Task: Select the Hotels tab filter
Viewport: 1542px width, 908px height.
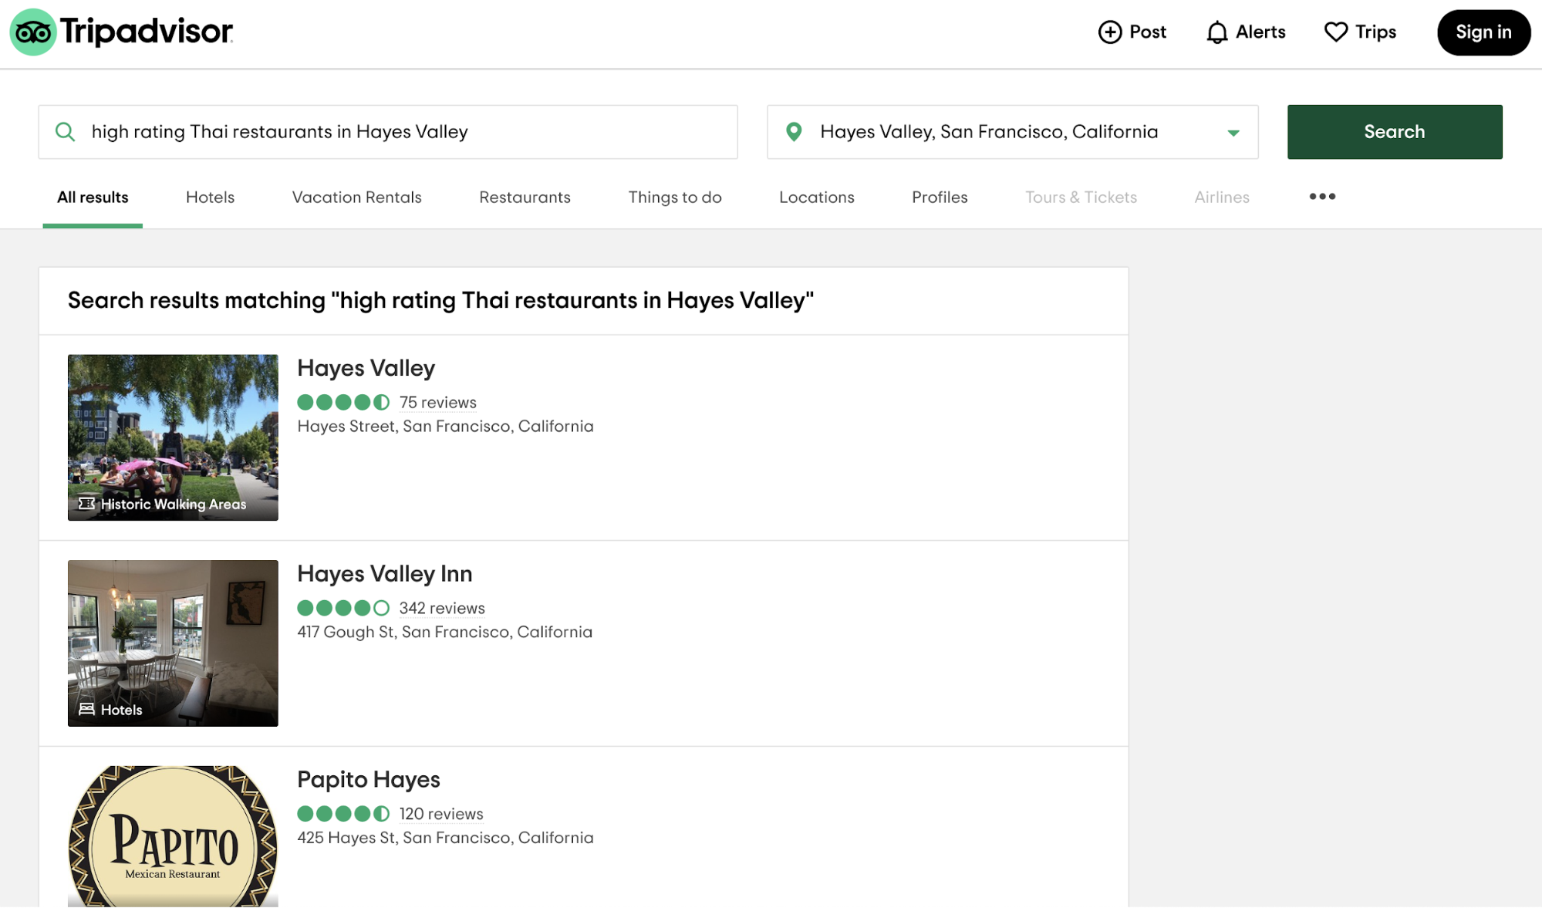Action: click(210, 196)
